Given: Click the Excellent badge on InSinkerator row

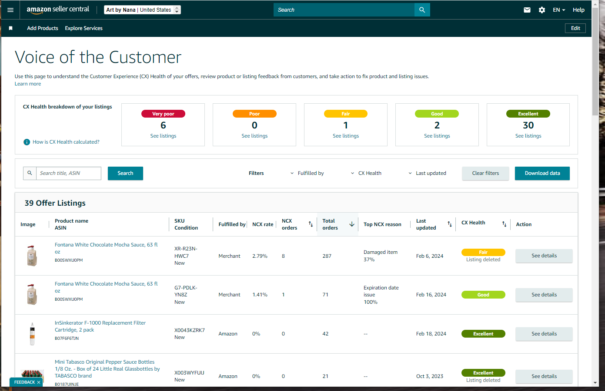Looking at the screenshot, I should coord(483,334).
